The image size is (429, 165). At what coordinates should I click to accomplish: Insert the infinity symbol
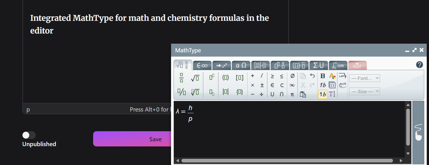click(x=292, y=85)
